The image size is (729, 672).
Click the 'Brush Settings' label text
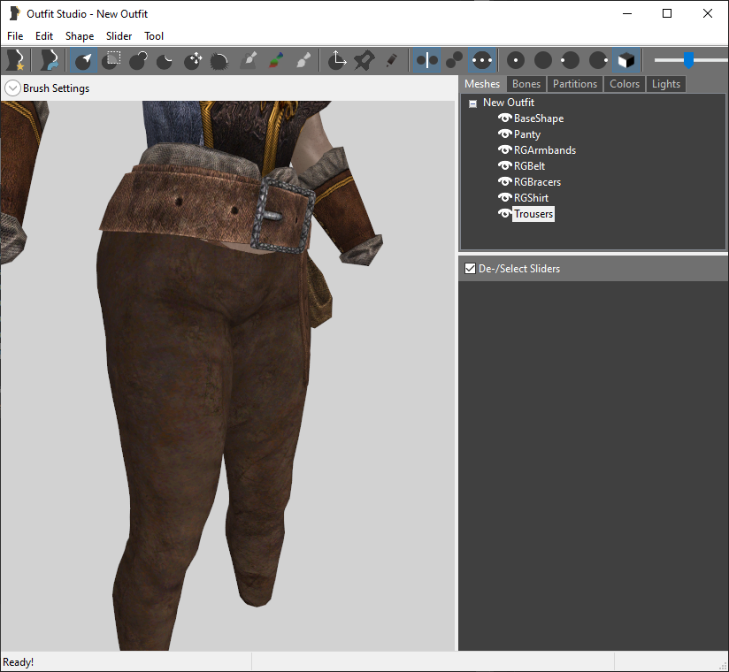(x=57, y=88)
